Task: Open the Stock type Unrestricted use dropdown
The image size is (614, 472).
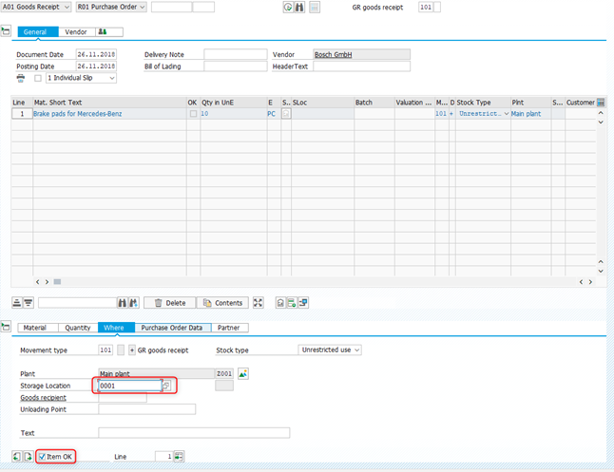Action: pos(330,349)
